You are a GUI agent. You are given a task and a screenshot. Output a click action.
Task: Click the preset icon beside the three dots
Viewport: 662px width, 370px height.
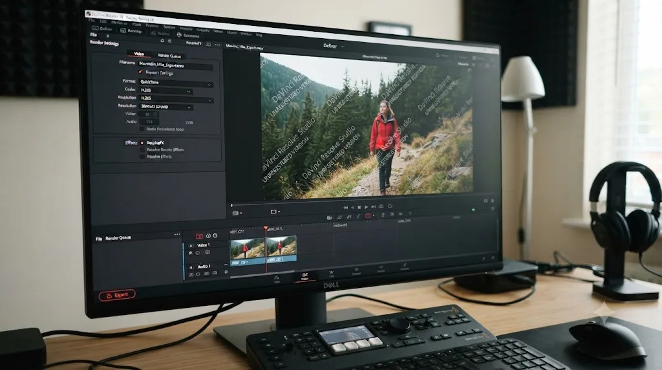[208, 45]
